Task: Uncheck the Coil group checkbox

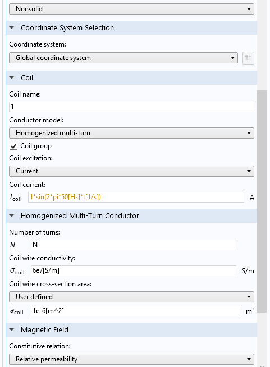Action: pyautogui.click(x=13, y=146)
